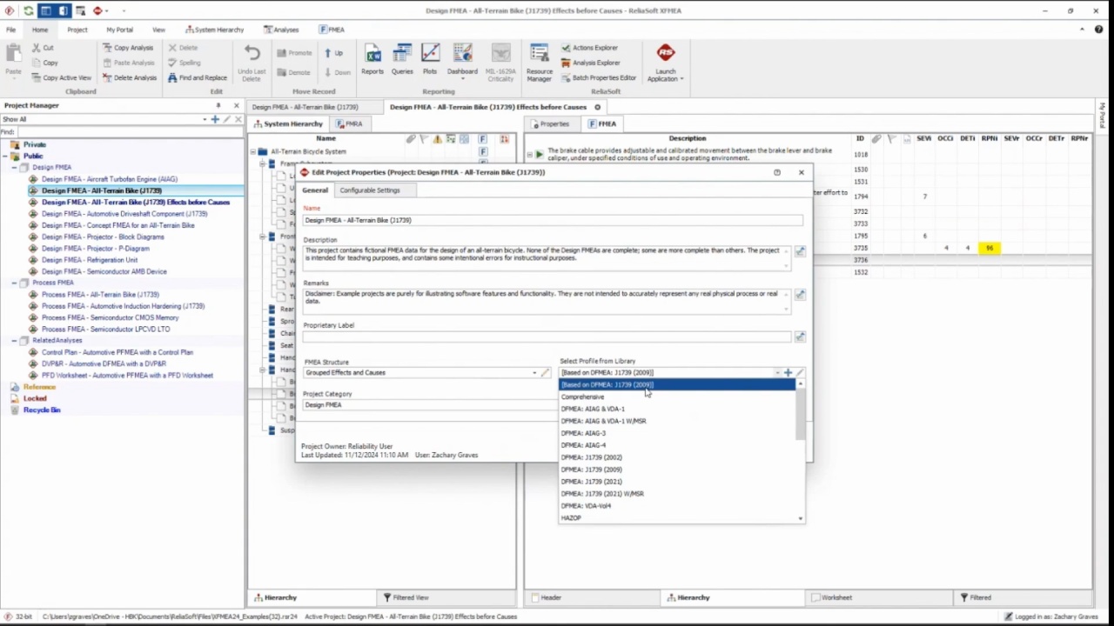Open the My Portal ribbon tab
The width and height of the screenshot is (1114, 626).
point(119,30)
